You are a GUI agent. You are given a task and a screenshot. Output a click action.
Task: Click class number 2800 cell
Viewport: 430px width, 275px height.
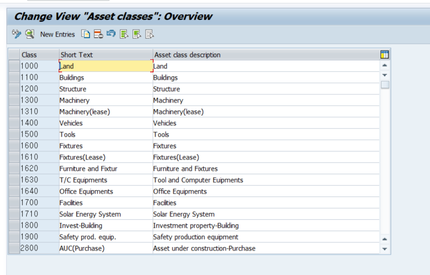click(39, 248)
